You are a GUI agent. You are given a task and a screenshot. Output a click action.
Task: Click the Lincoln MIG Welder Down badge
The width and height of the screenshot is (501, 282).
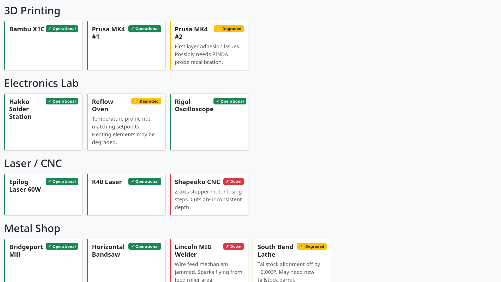tap(234, 246)
